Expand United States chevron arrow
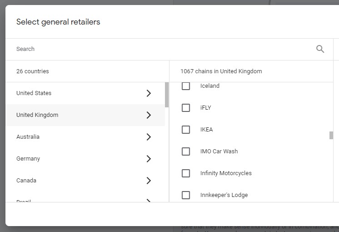Screen dimensions: 339x232 coord(149,93)
